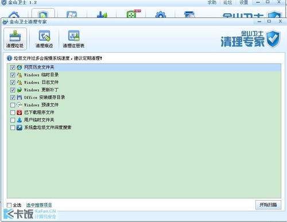Check 系统盘垃圾文件深度搜索 checkbox
This screenshot has width=287, height=222.
click(x=13, y=127)
